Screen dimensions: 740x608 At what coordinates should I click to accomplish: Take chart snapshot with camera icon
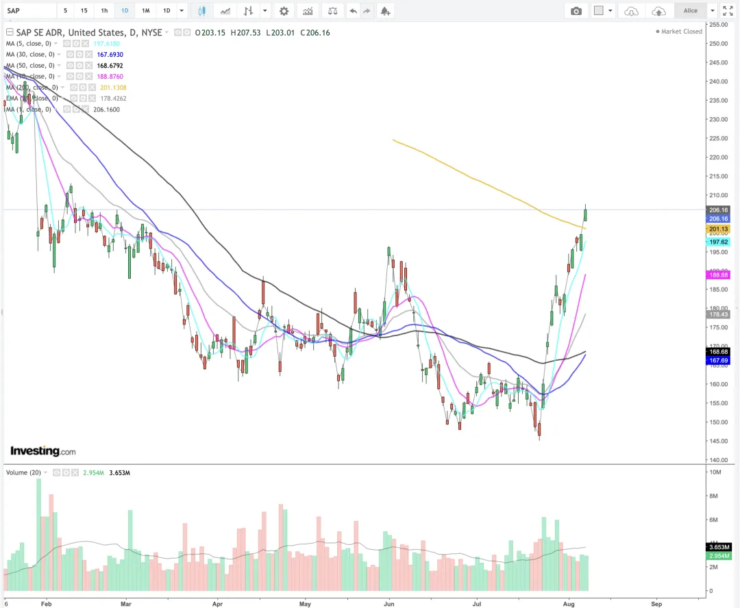click(576, 11)
